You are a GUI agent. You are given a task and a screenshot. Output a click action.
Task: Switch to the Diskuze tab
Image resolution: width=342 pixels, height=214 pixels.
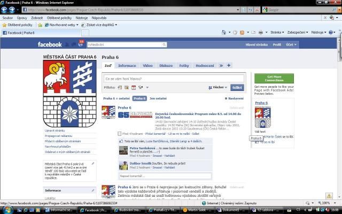click(166, 65)
